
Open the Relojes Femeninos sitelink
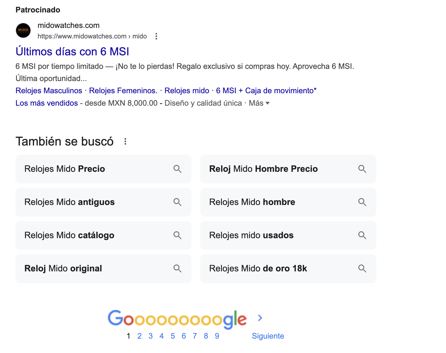123,90
